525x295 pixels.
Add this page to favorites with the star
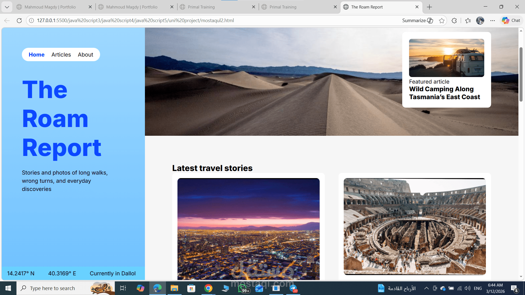(442, 20)
